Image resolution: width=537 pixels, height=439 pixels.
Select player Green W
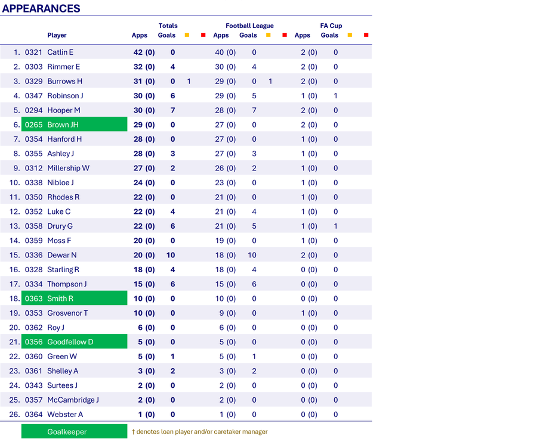(62, 356)
